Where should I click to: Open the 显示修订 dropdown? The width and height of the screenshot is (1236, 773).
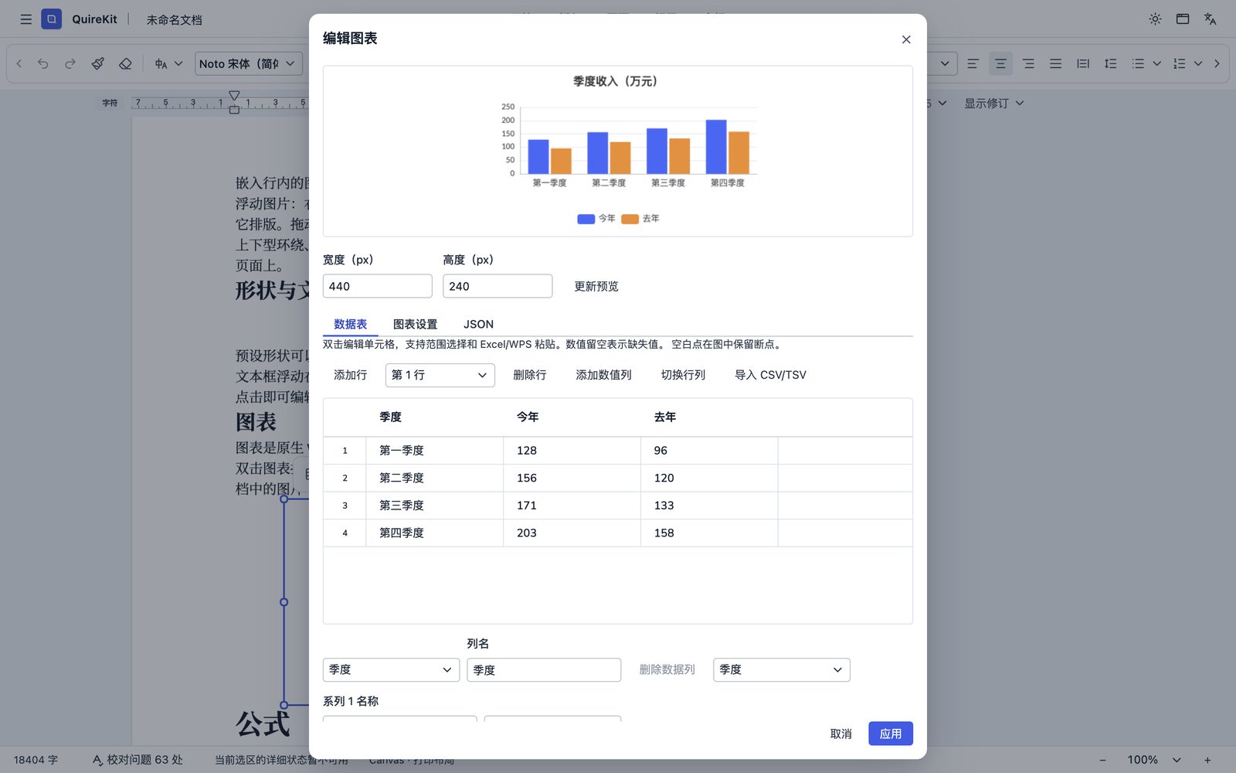(993, 103)
